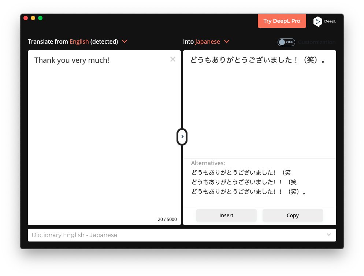Close window with red button
Image resolution: width=364 pixels, height=276 pixels.
click(26, 18)
